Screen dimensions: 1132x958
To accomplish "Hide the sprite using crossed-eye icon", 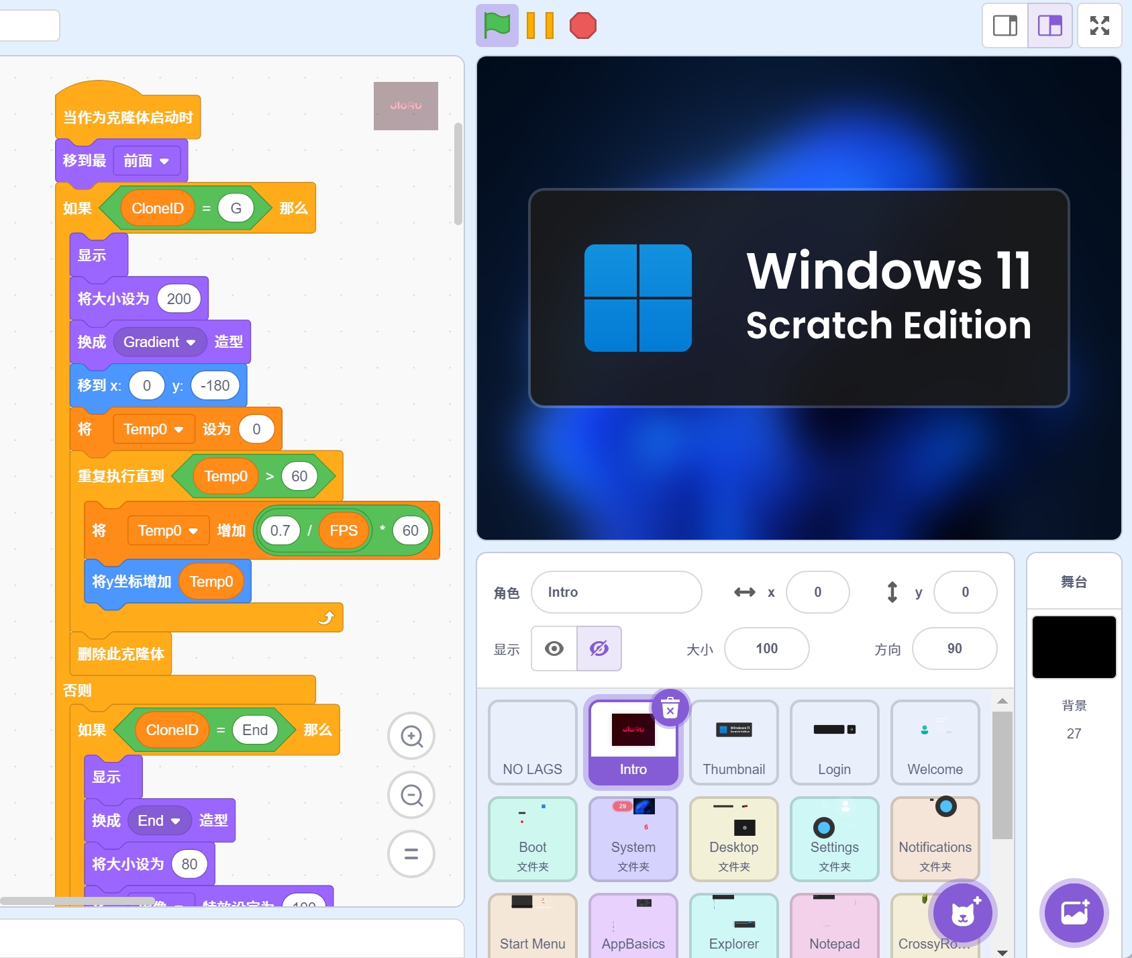I will [599, 649].
